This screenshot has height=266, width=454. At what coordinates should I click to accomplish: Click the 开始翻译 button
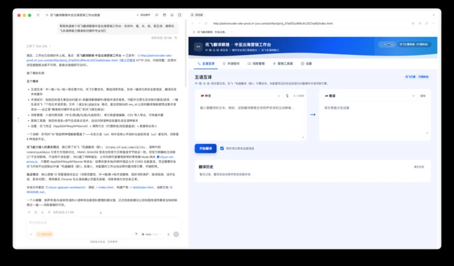tap(206, 148)
